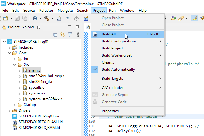Image resolution: width=204 pixels, height=136 pixels.
Task: Click the Collapse All icon in Project Explorer
Action: [55, 34]
